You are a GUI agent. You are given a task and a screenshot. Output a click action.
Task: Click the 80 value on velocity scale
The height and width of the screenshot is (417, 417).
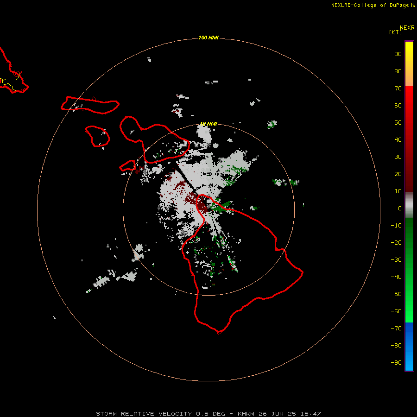(x=398, y=71)
